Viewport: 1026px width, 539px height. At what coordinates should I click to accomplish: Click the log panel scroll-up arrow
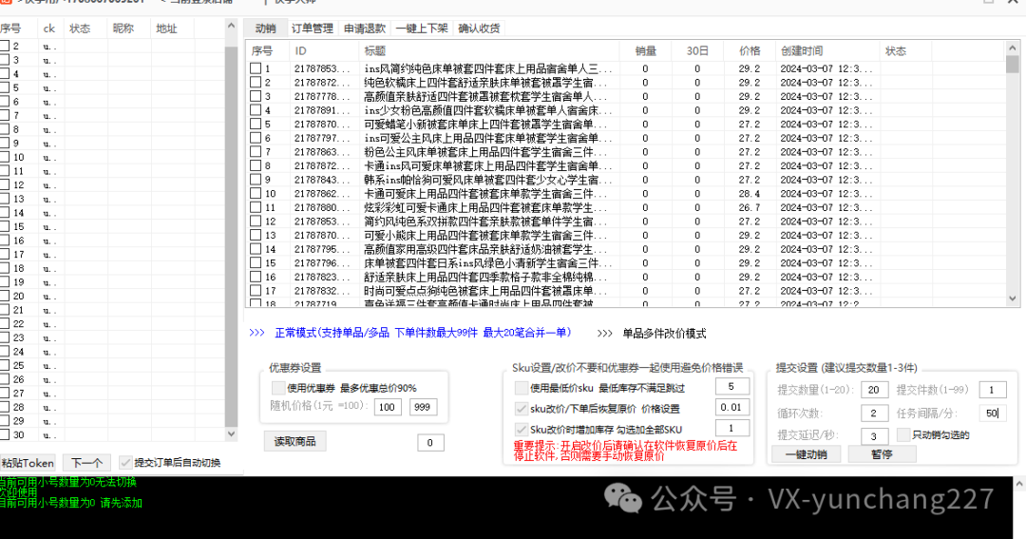[x=1019, y=483]
